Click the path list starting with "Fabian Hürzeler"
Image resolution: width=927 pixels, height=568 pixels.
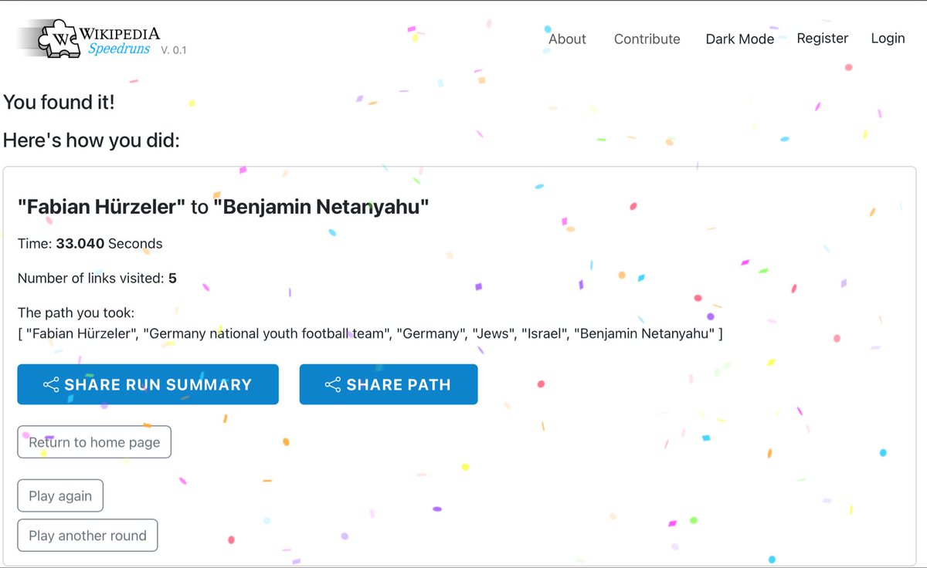(x=370, y=333)
